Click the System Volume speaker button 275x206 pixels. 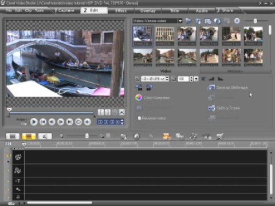(88, 122)
